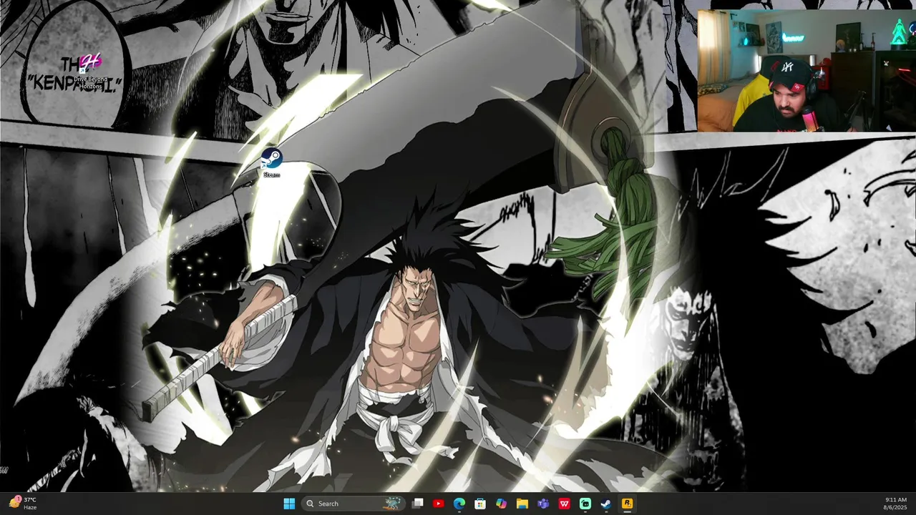Open clock and date showing 9:11 AM
The image size is (916, 515).
coord(895,504)
